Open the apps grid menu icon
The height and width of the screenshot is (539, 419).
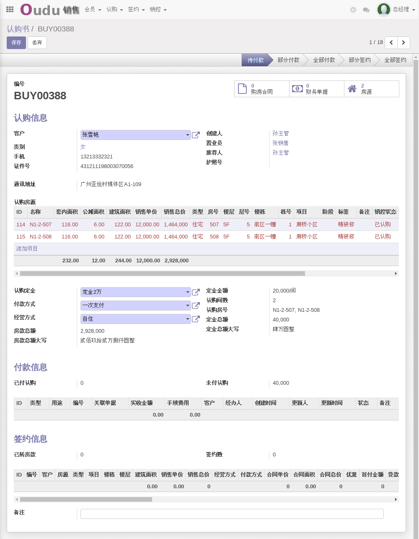tap(10, 9)
